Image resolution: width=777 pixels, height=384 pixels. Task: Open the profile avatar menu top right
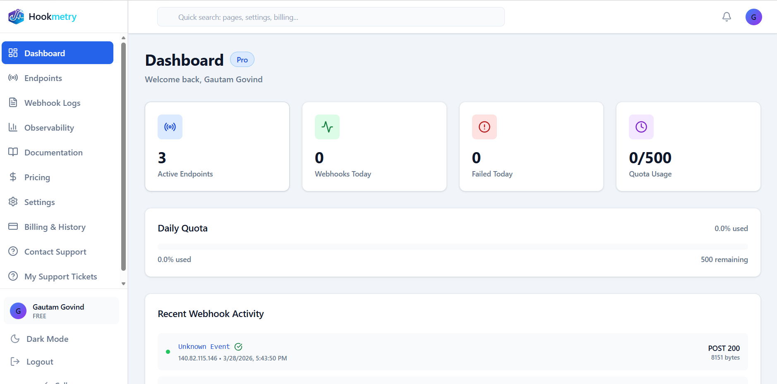click(753, 17)
